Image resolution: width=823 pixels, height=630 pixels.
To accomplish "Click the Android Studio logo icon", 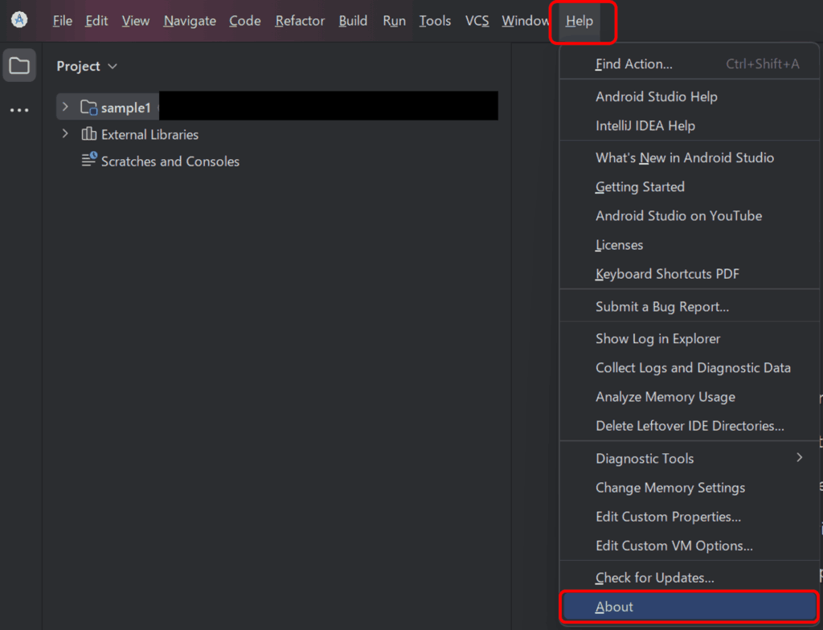I will 19,20.
